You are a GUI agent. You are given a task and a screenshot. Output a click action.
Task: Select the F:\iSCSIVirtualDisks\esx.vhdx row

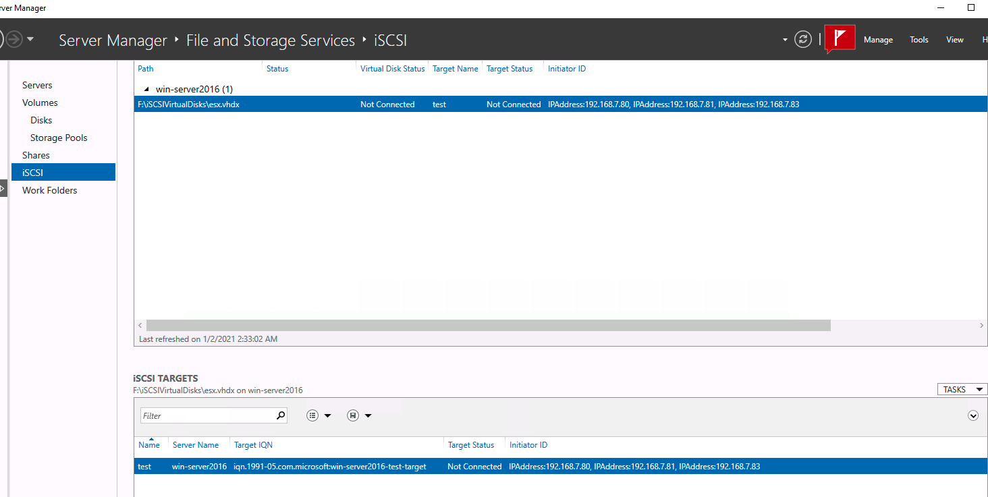point(560,105)
